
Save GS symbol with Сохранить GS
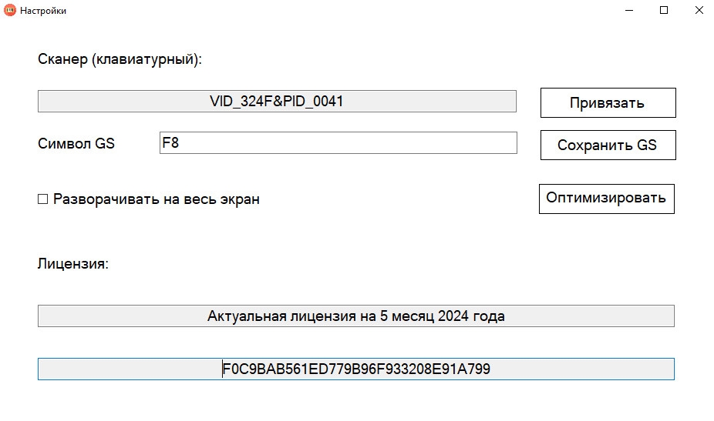pyautogui.click(x=608, y=145)
